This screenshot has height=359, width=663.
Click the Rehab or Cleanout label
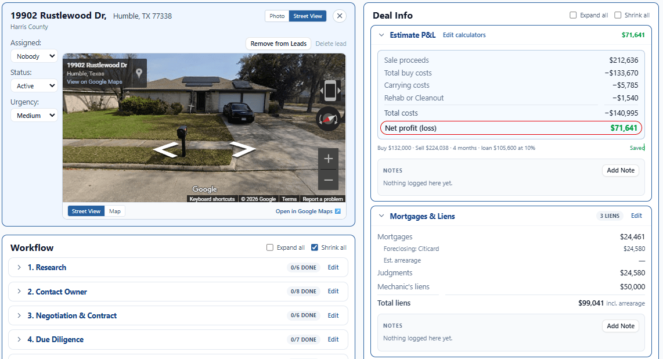pos(414,98)
